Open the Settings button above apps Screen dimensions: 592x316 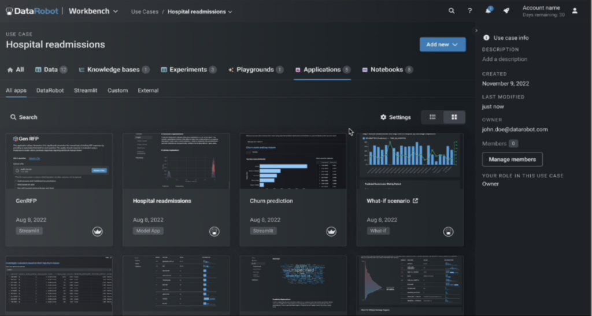pos(395,117)
